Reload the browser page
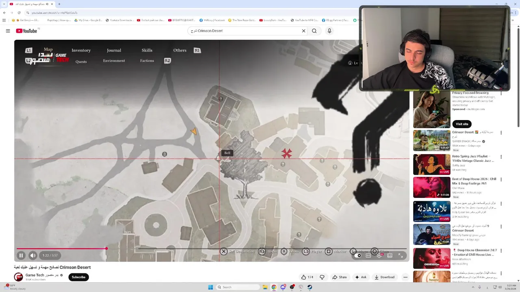This screenshot has width=520, height=292. pyautogui.click(x=19, y=13)
